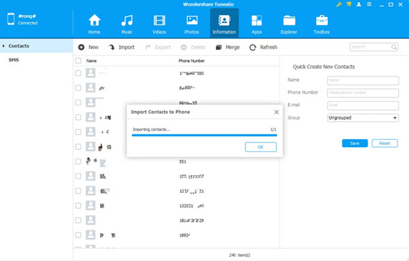Tick checkbox for contact numbered 1892

coord(78,235)
